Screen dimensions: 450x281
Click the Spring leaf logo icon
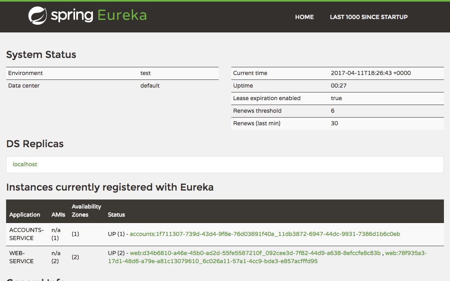(38, 15)
